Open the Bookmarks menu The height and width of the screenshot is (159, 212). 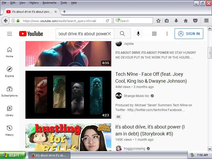click(x=50, y=3)
